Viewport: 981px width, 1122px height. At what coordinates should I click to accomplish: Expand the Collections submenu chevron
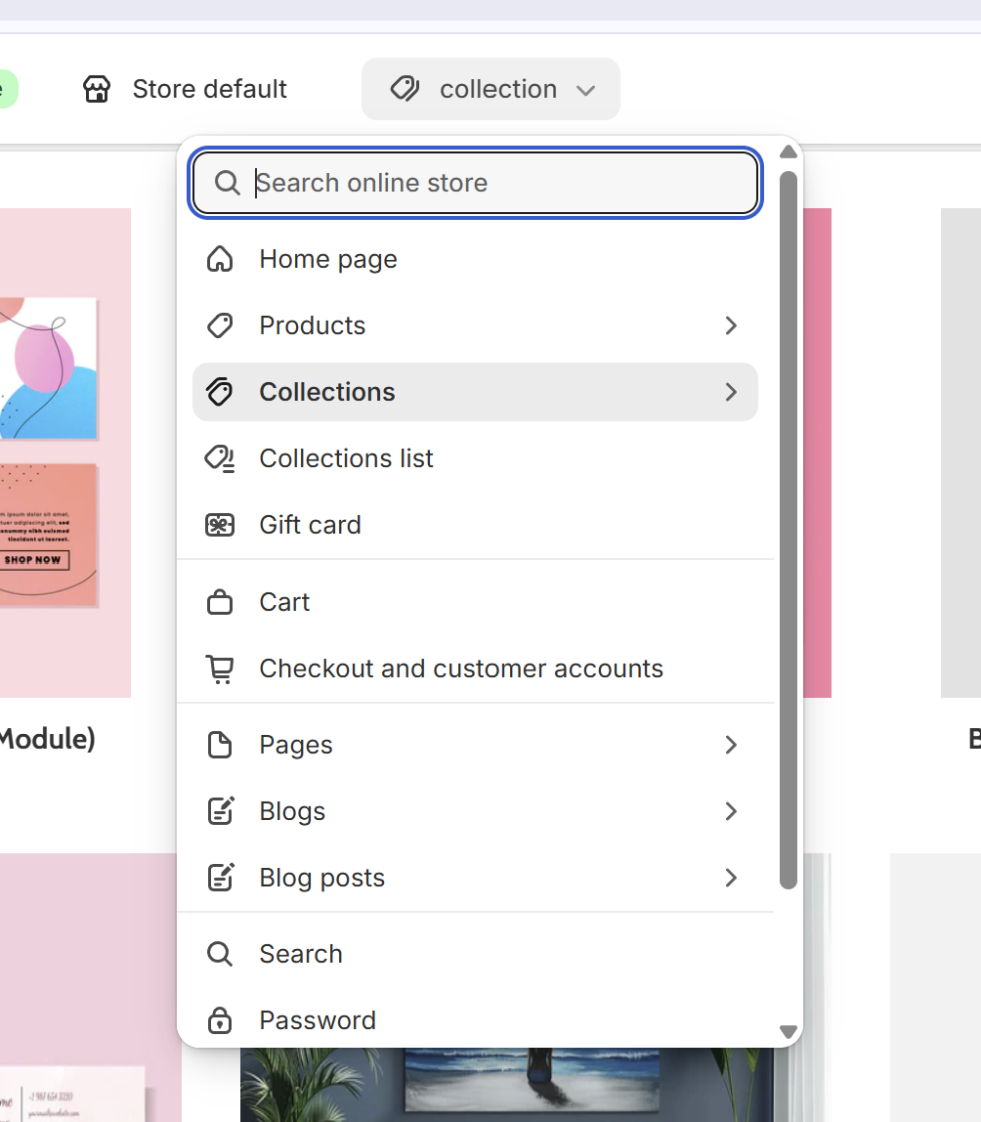point(731,392)
